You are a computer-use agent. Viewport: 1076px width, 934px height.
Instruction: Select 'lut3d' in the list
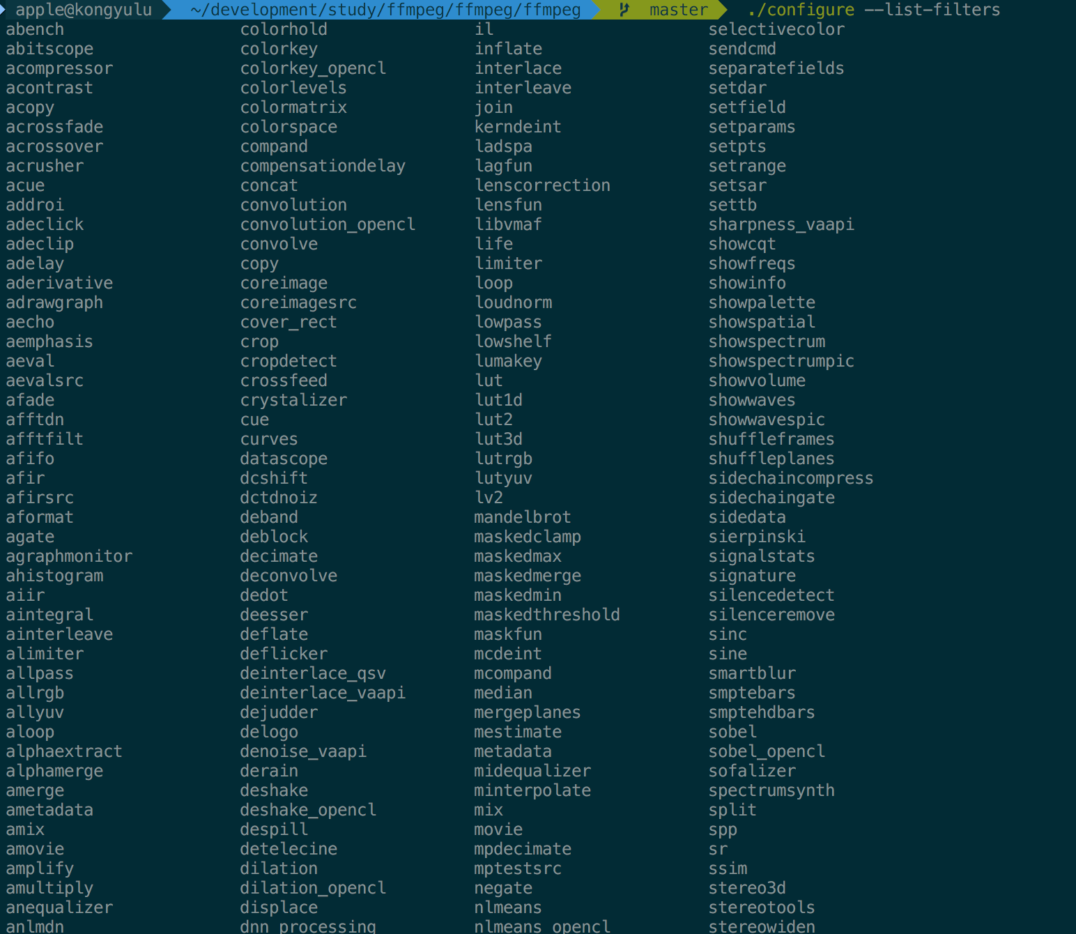tap(498, 439)
